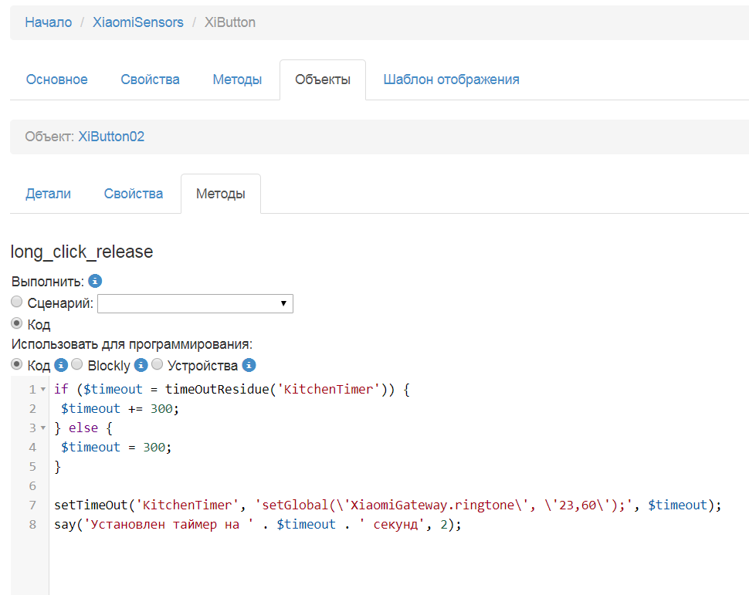Go to Начало breadcrumb link
The height and width of the screenshot is (595, 749).
point(48,22)
